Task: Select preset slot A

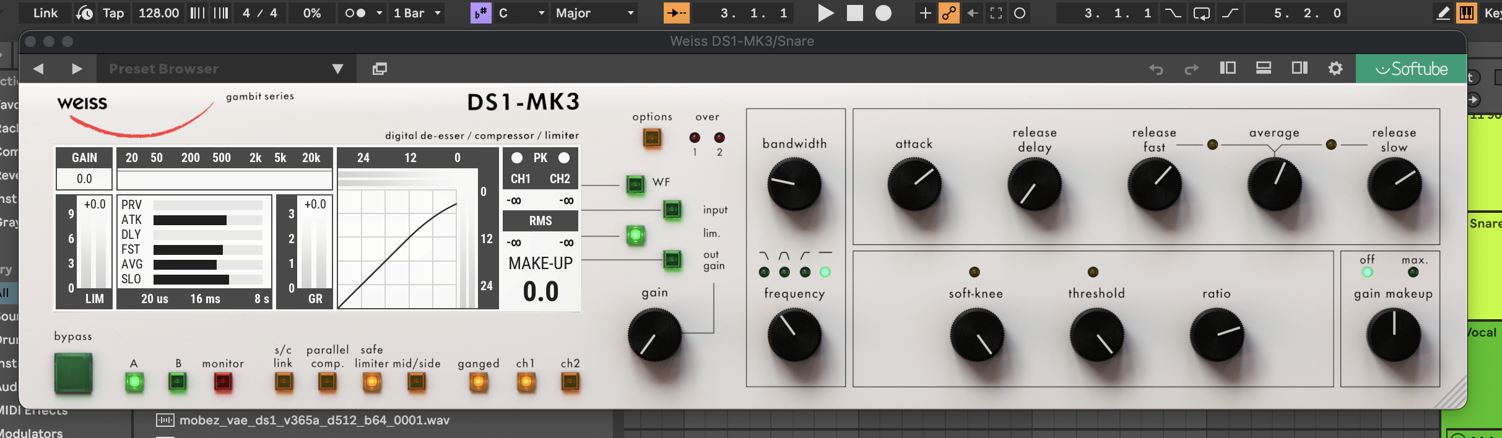Action: (134, 382)
